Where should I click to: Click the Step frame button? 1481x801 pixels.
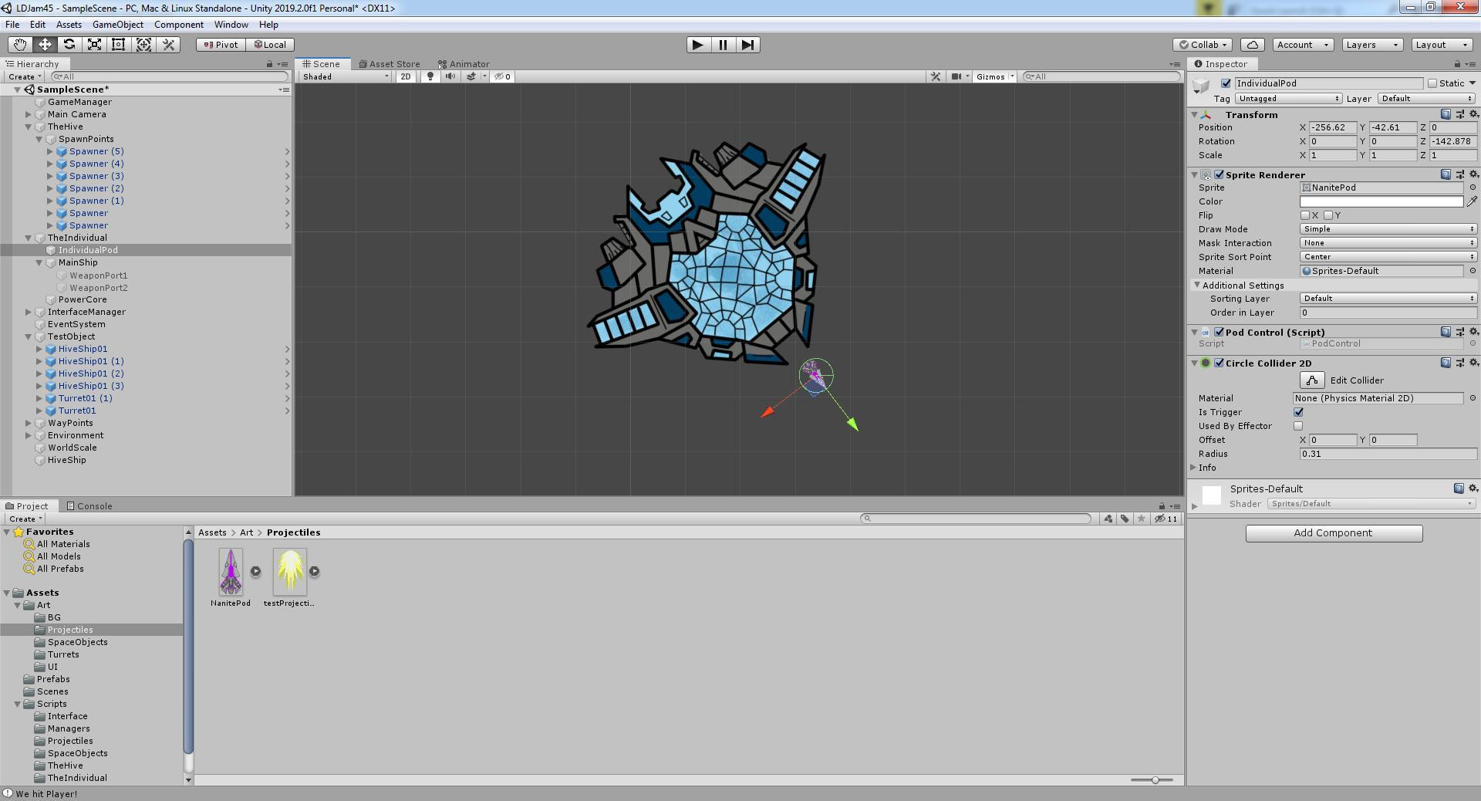coord(747,45)
